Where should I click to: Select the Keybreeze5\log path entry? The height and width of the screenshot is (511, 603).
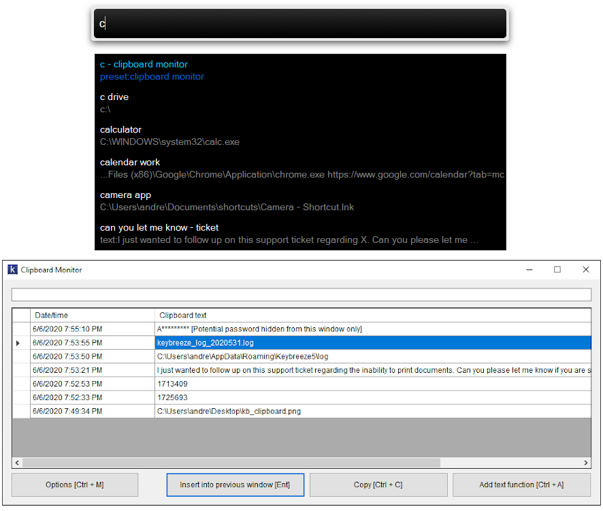373,357
